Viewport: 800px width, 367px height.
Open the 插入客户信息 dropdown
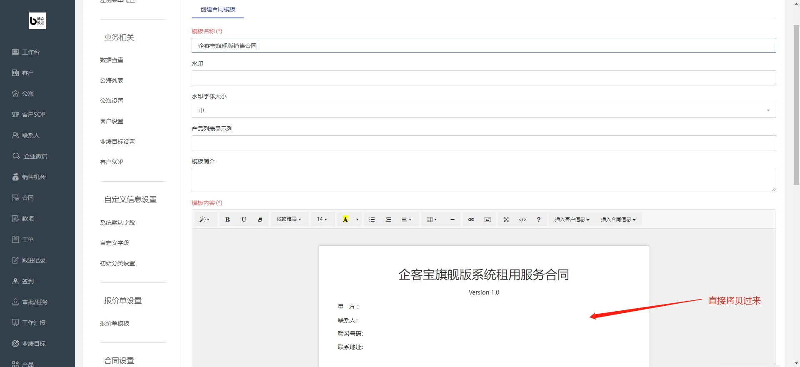572,220
